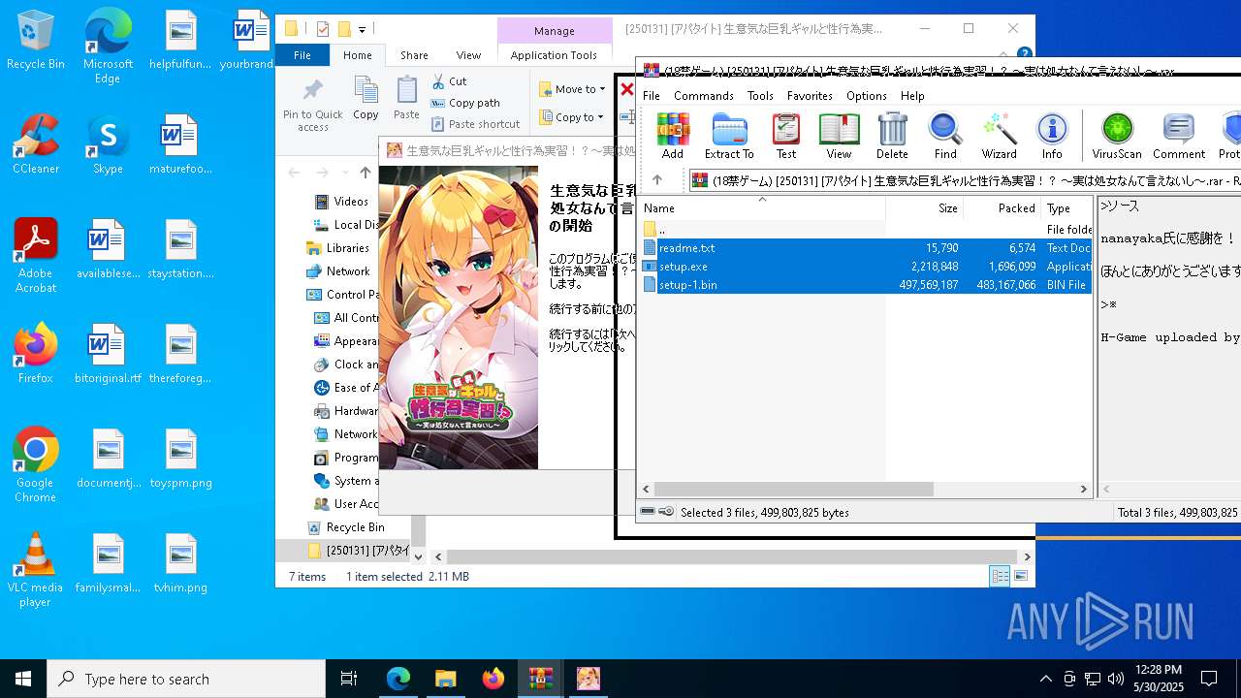Switch to the Share tab in Explorer

click(414, 55)
